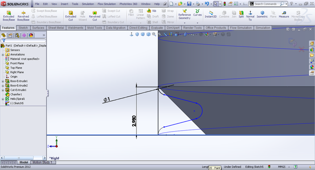
Task: Open the ConfigurationManager panel tab
Action: pyautogui.click(x=17, y=35)
